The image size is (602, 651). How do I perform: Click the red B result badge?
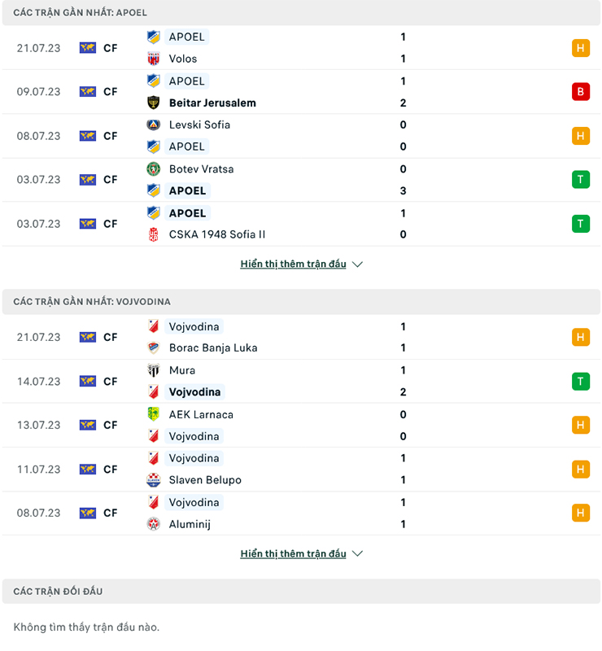(x=580, y=92)
